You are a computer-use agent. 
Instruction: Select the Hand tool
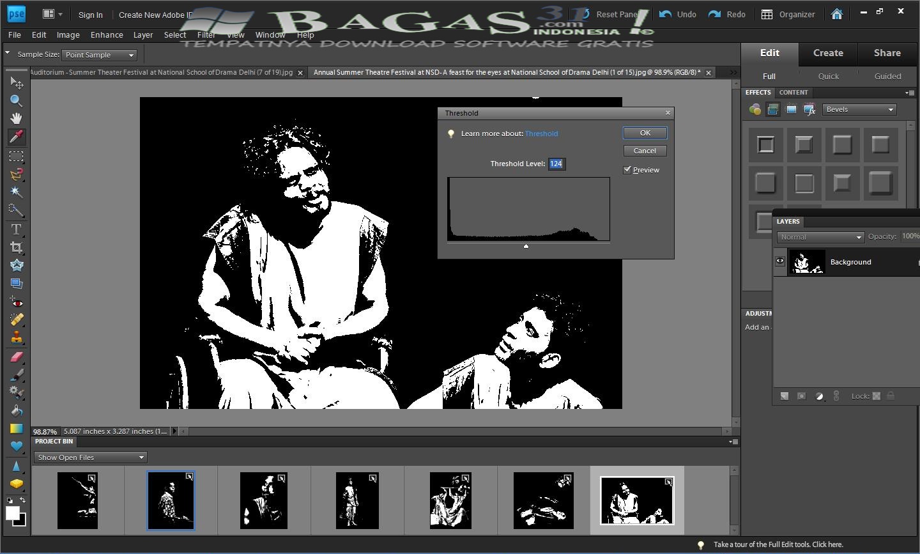pyautogui.click(x=16, y=118)
